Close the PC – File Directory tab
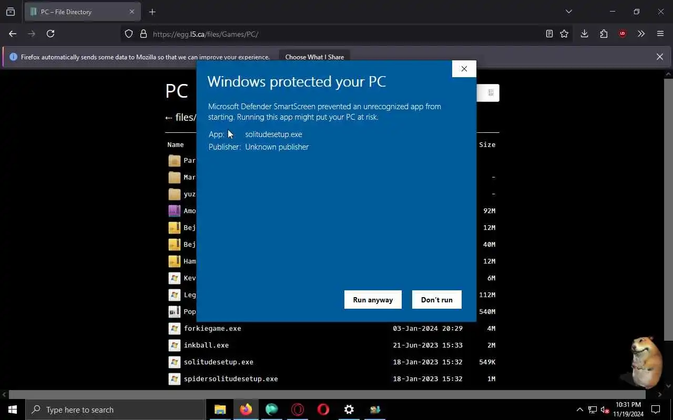Viewport: 673px width, 420px height. click(132, 12)
